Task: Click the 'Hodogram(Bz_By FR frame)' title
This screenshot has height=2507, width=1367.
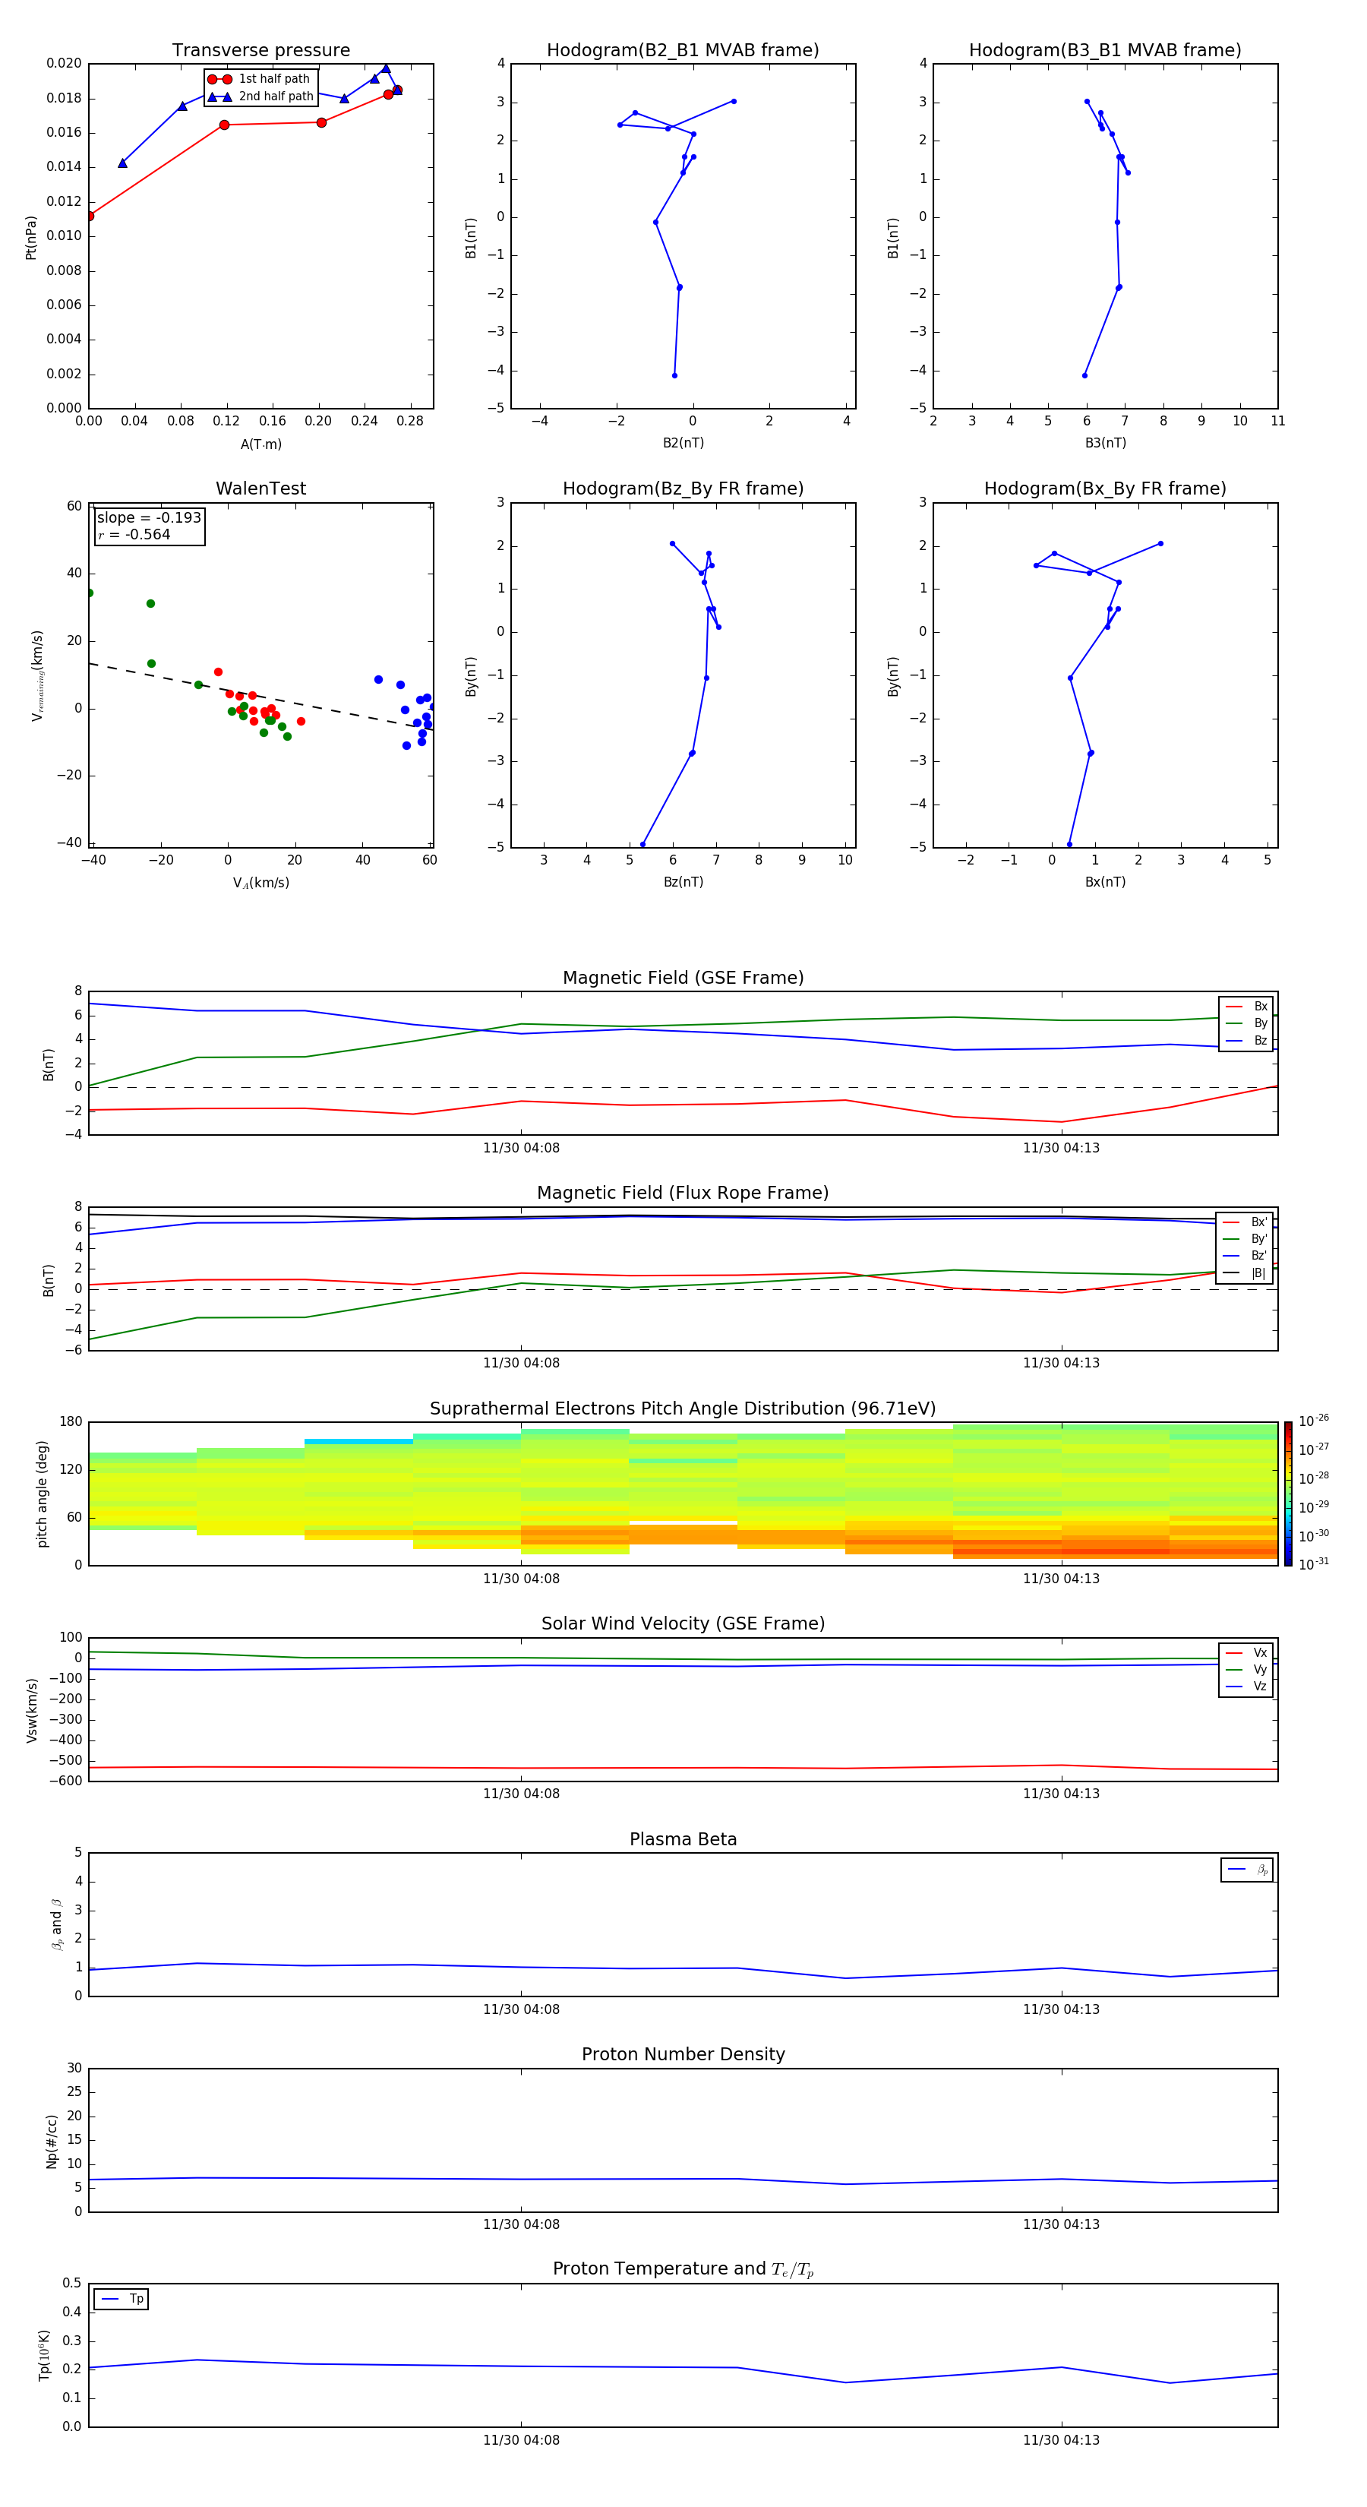Action: point(683,488)
